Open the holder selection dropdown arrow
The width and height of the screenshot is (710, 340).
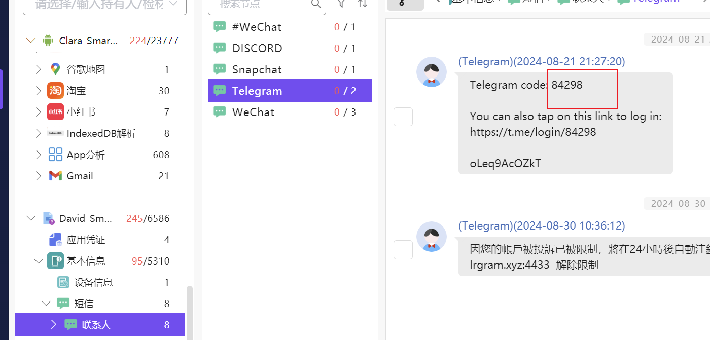pyautogui.click(x=173, y=4)
